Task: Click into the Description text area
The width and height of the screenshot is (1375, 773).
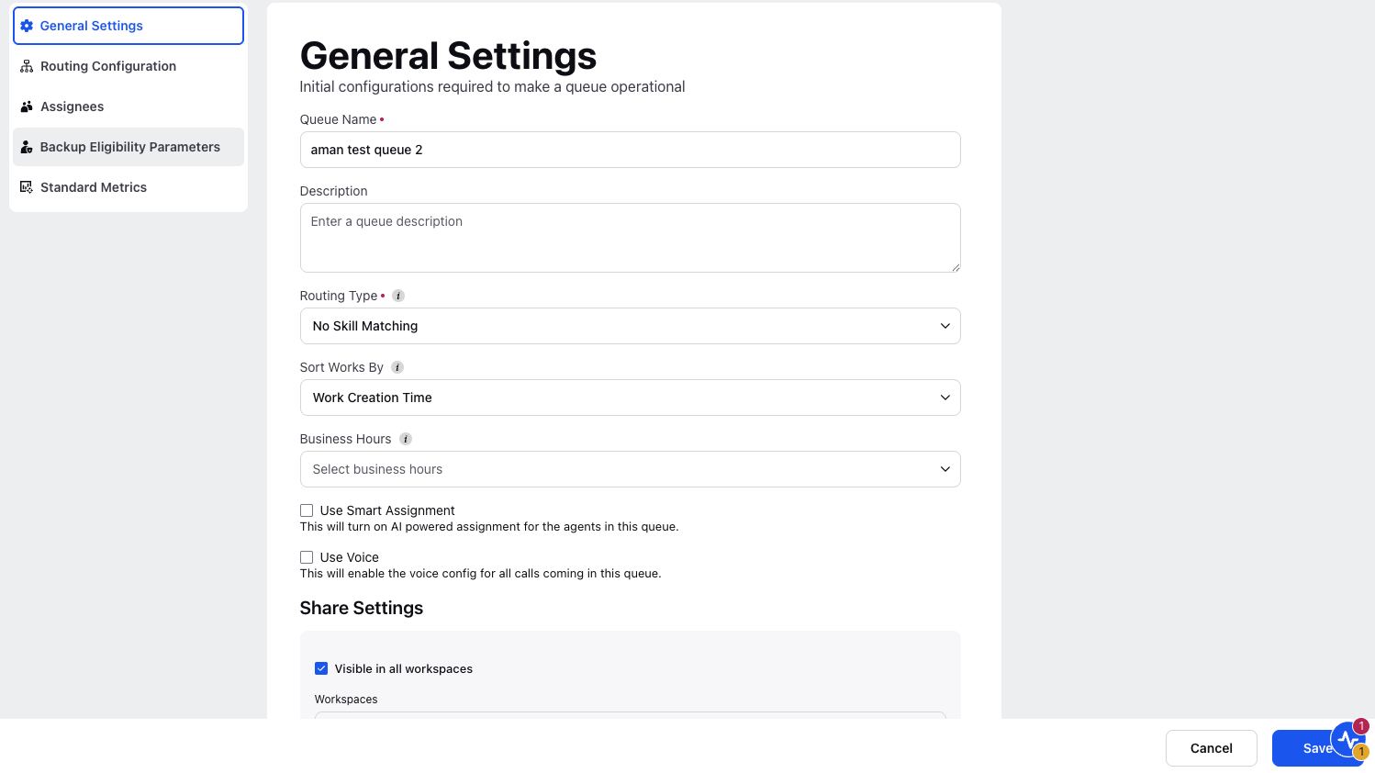Action: coord(630,238)
